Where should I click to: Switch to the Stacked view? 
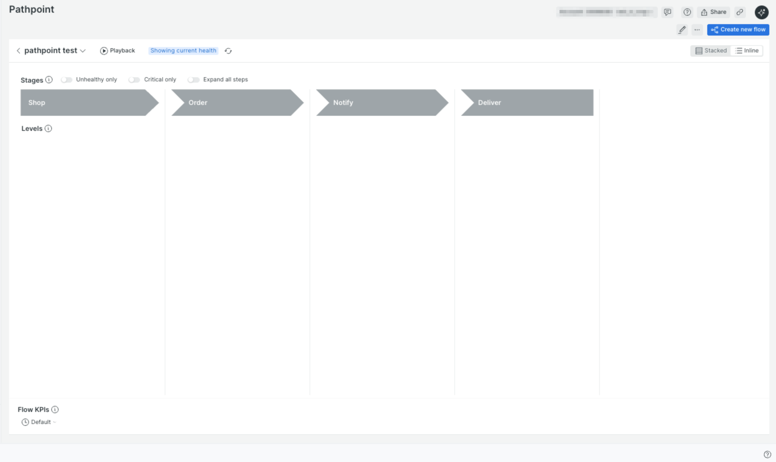711,50
